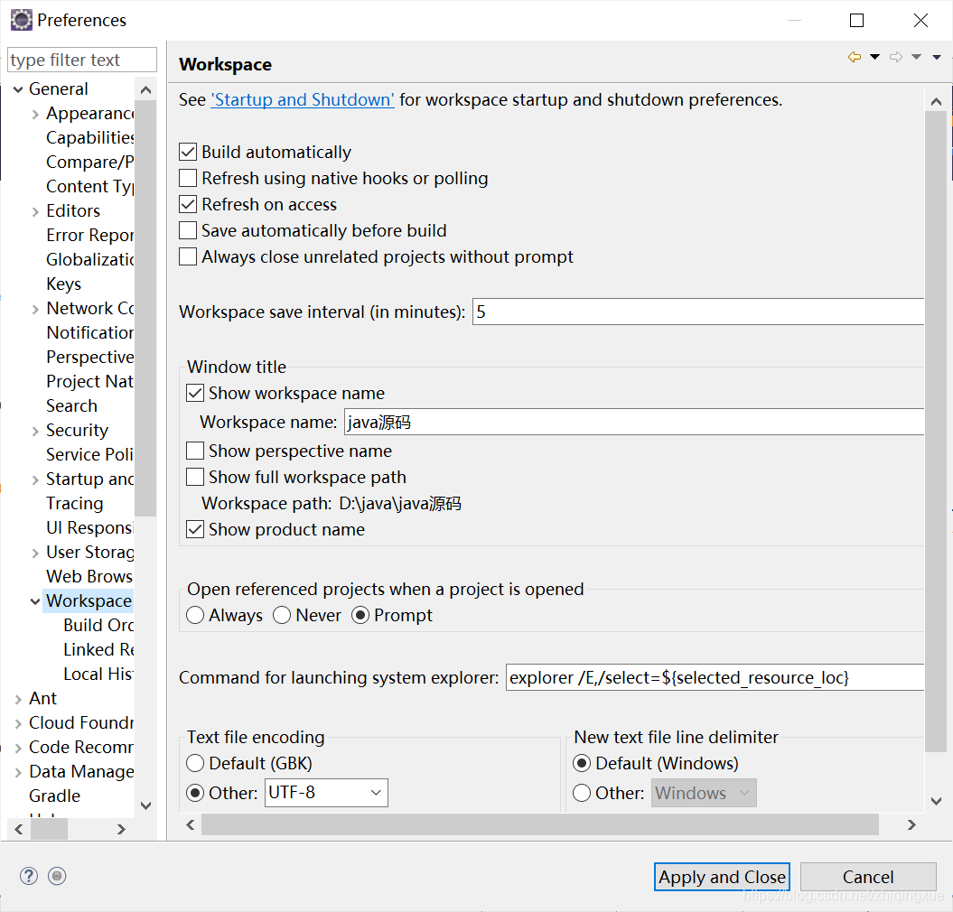953x912 pixels.
Task: Expand the Network Connections node
Action: point(35,309)
